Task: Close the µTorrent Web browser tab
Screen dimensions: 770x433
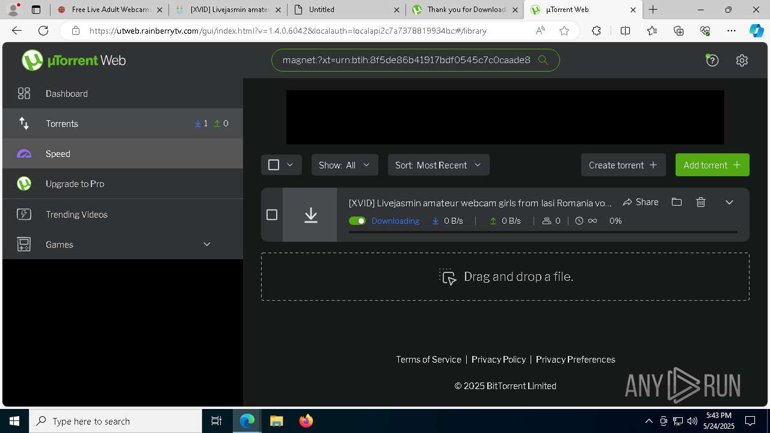Action: (633, 10)
